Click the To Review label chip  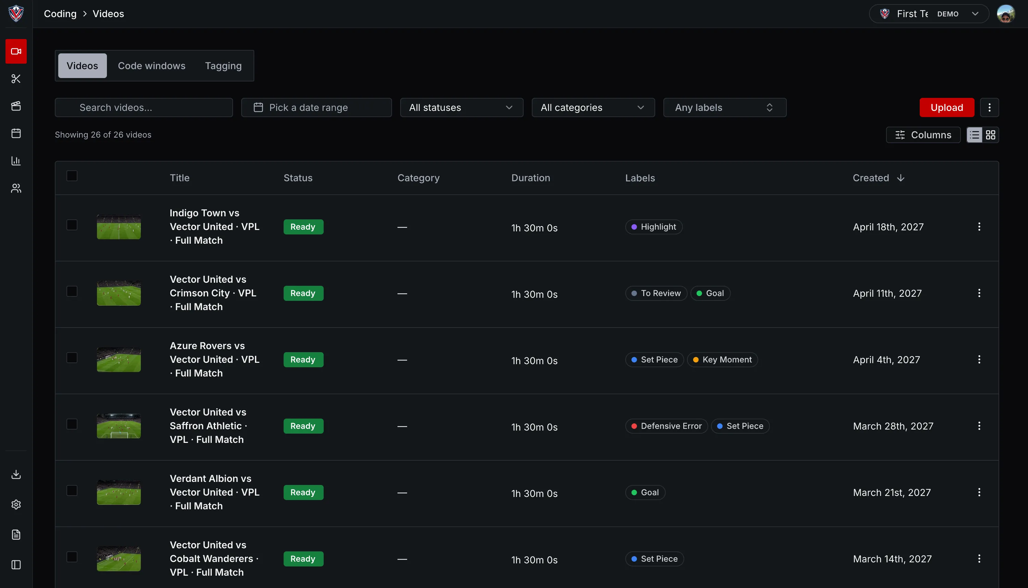(656, 293)
